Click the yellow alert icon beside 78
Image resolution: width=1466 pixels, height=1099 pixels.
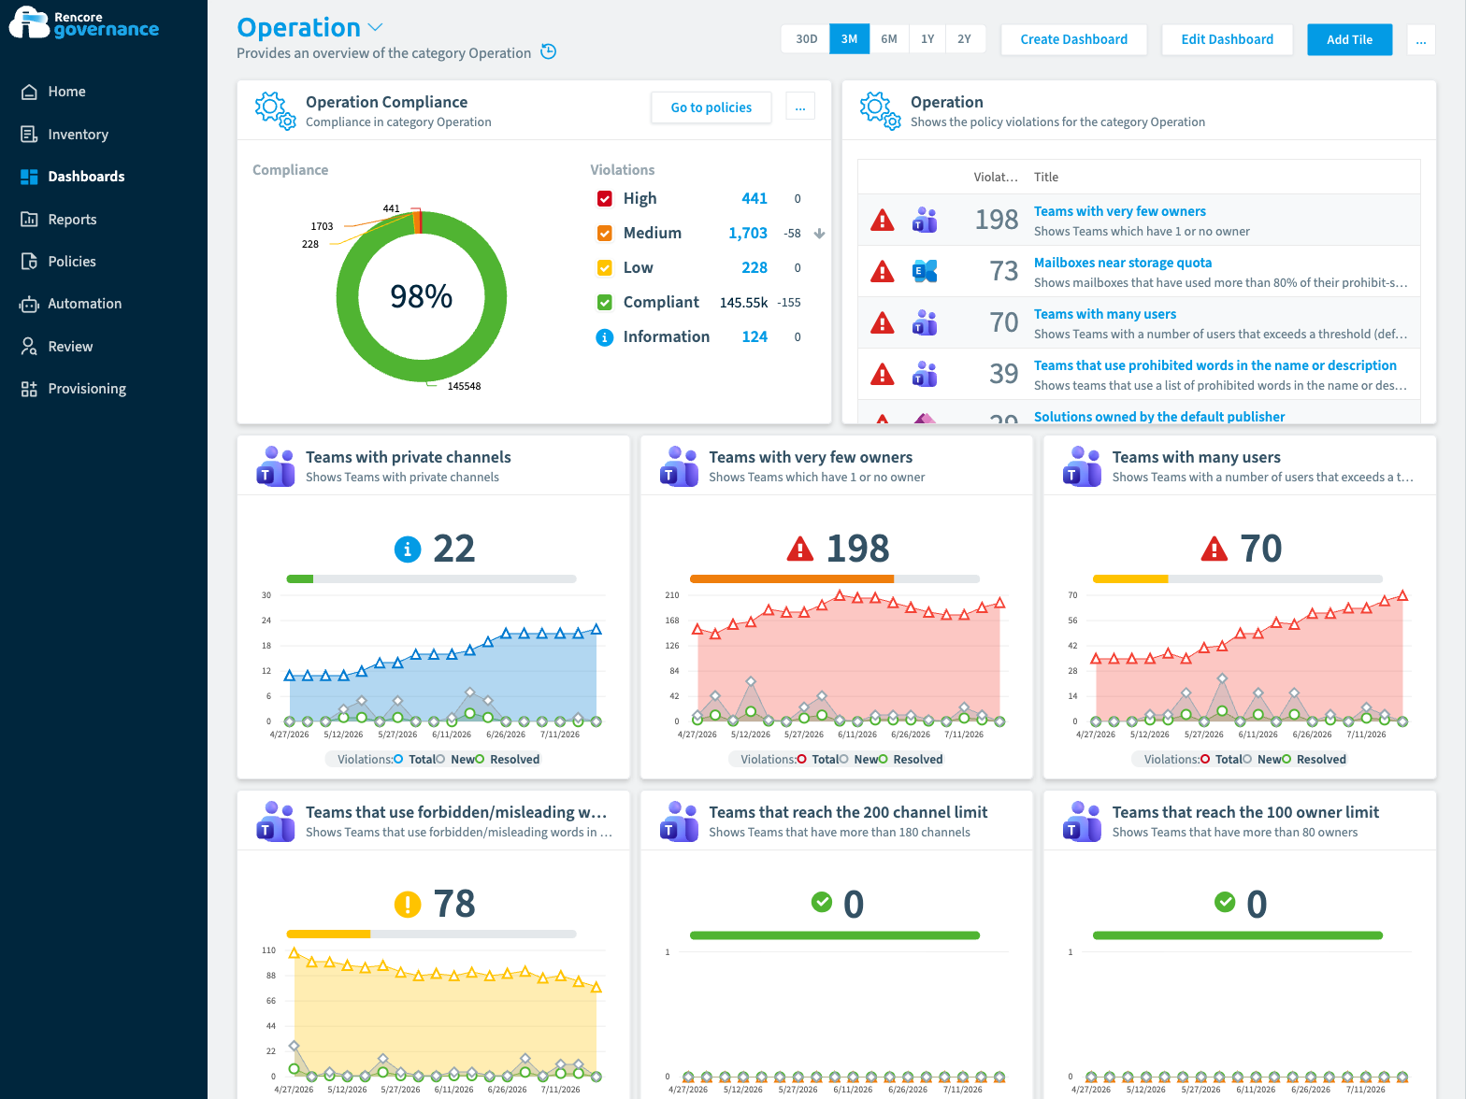(x=408, y=905)
